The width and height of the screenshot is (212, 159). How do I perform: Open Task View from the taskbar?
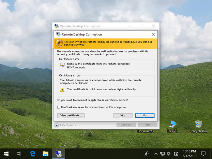[x=19, y=153]
